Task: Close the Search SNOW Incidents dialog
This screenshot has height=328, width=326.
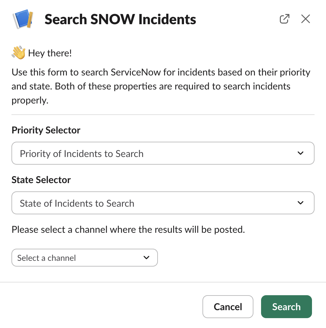Action: click(x=305, y=19)
